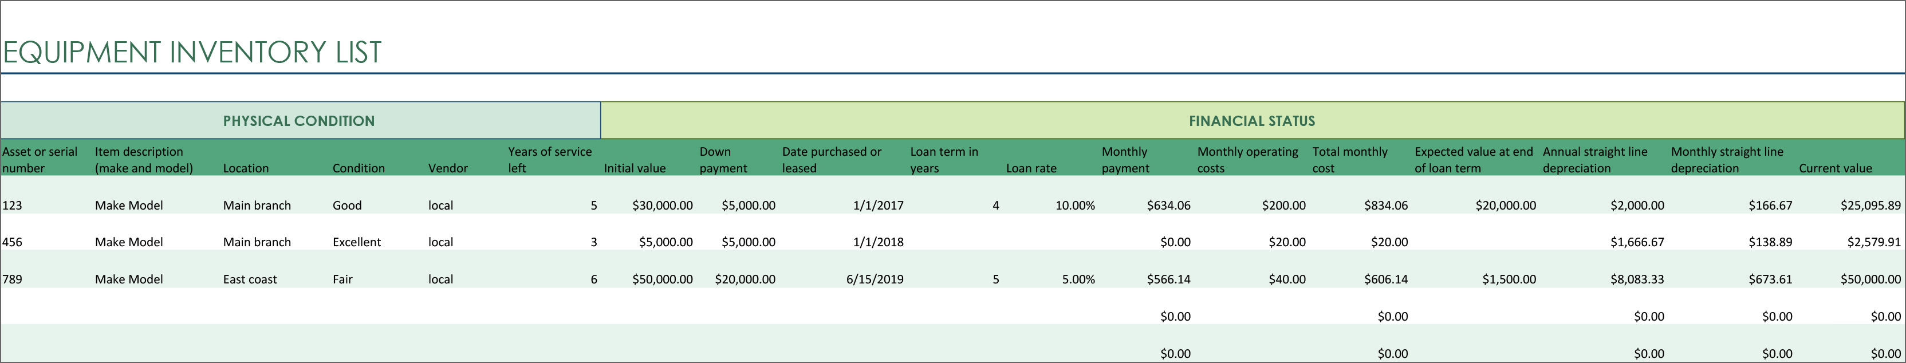The width and height of the screenshot is (1906, 363).
Task: Select the Loan rate column header
Action: [x=1031, y=168]
